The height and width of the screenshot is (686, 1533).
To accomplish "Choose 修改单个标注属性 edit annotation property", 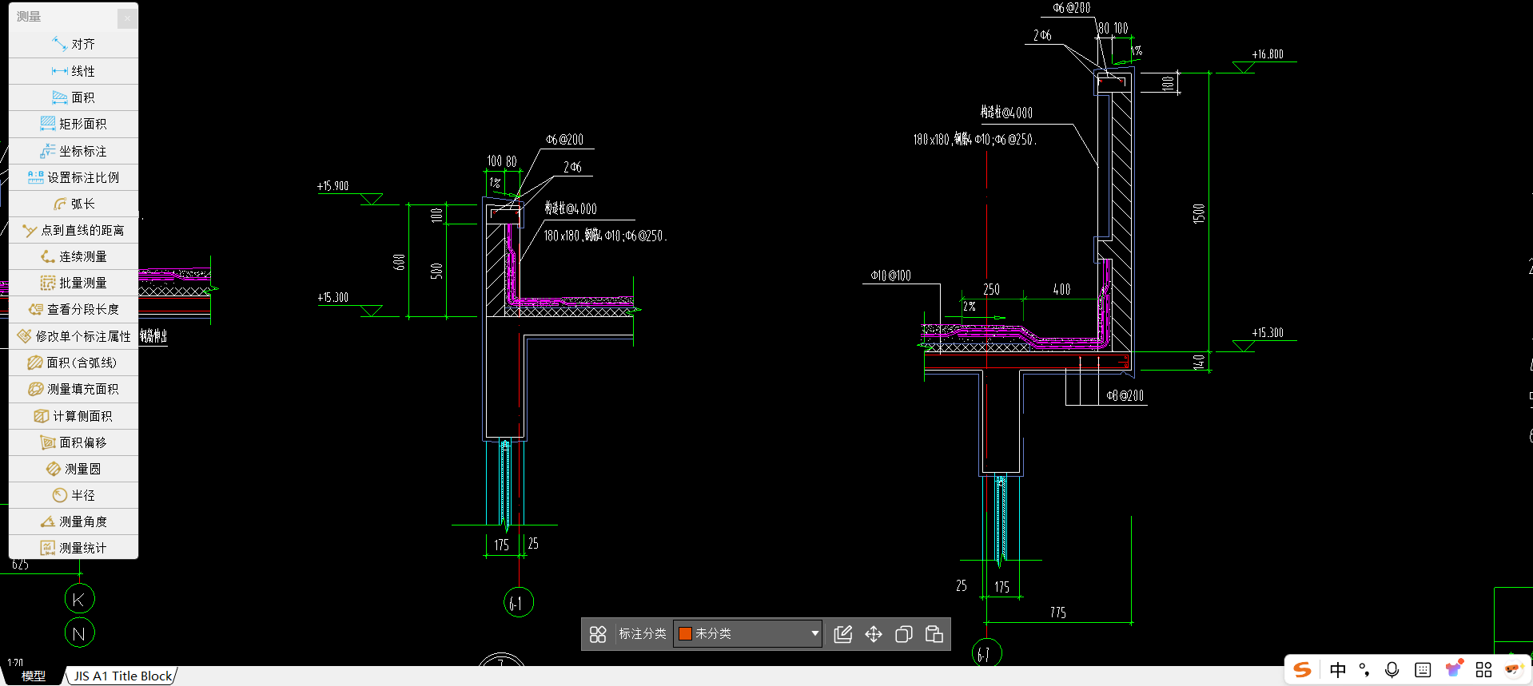I will (x=74, y=336).
